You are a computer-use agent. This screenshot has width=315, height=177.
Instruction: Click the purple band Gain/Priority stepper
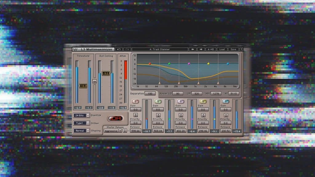[181, 115]
